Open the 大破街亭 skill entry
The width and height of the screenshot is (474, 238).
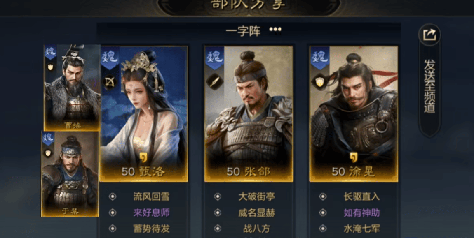[256, 196]
